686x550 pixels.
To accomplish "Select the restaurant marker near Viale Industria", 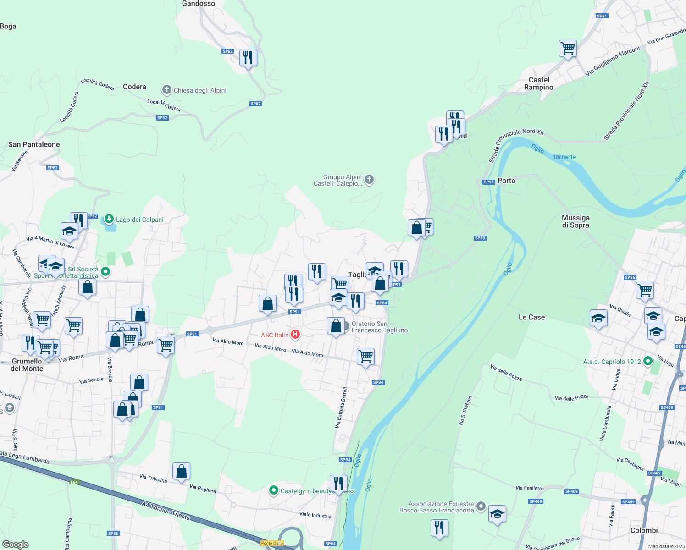I will click(x=338, y=482).
